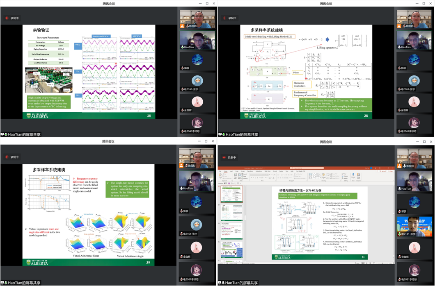Image resolution: width=435 pixels, height=286 pixels.
Task: Switch to the Transitions tab in PowerPoint
Action: pos(250,171)
